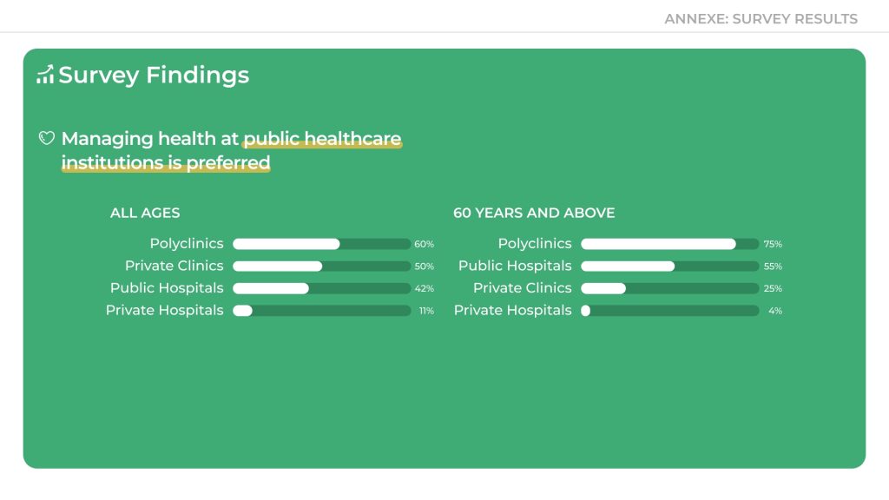Image resolution: width=889 pixels, height=500 pixels.
Task: Click the 60+ Polyclinics progress bar
Action: pyautogui.click(x=669, y=244)
